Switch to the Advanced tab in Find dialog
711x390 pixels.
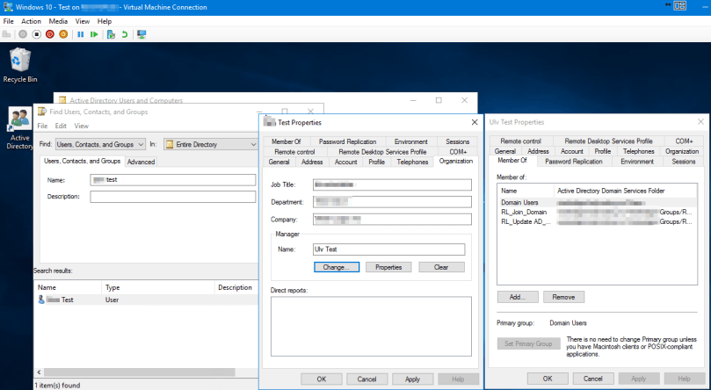pos(141,162)
